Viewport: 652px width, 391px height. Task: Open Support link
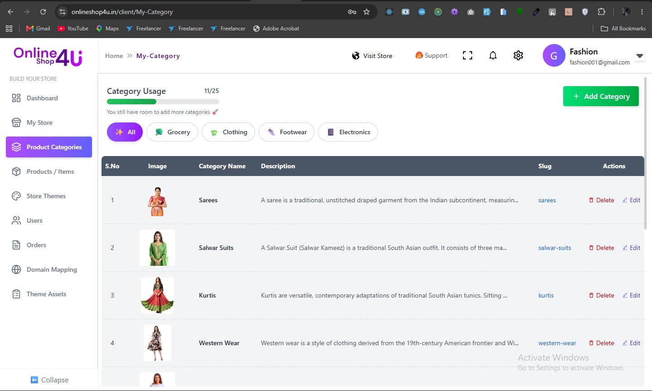pos(431,55)
